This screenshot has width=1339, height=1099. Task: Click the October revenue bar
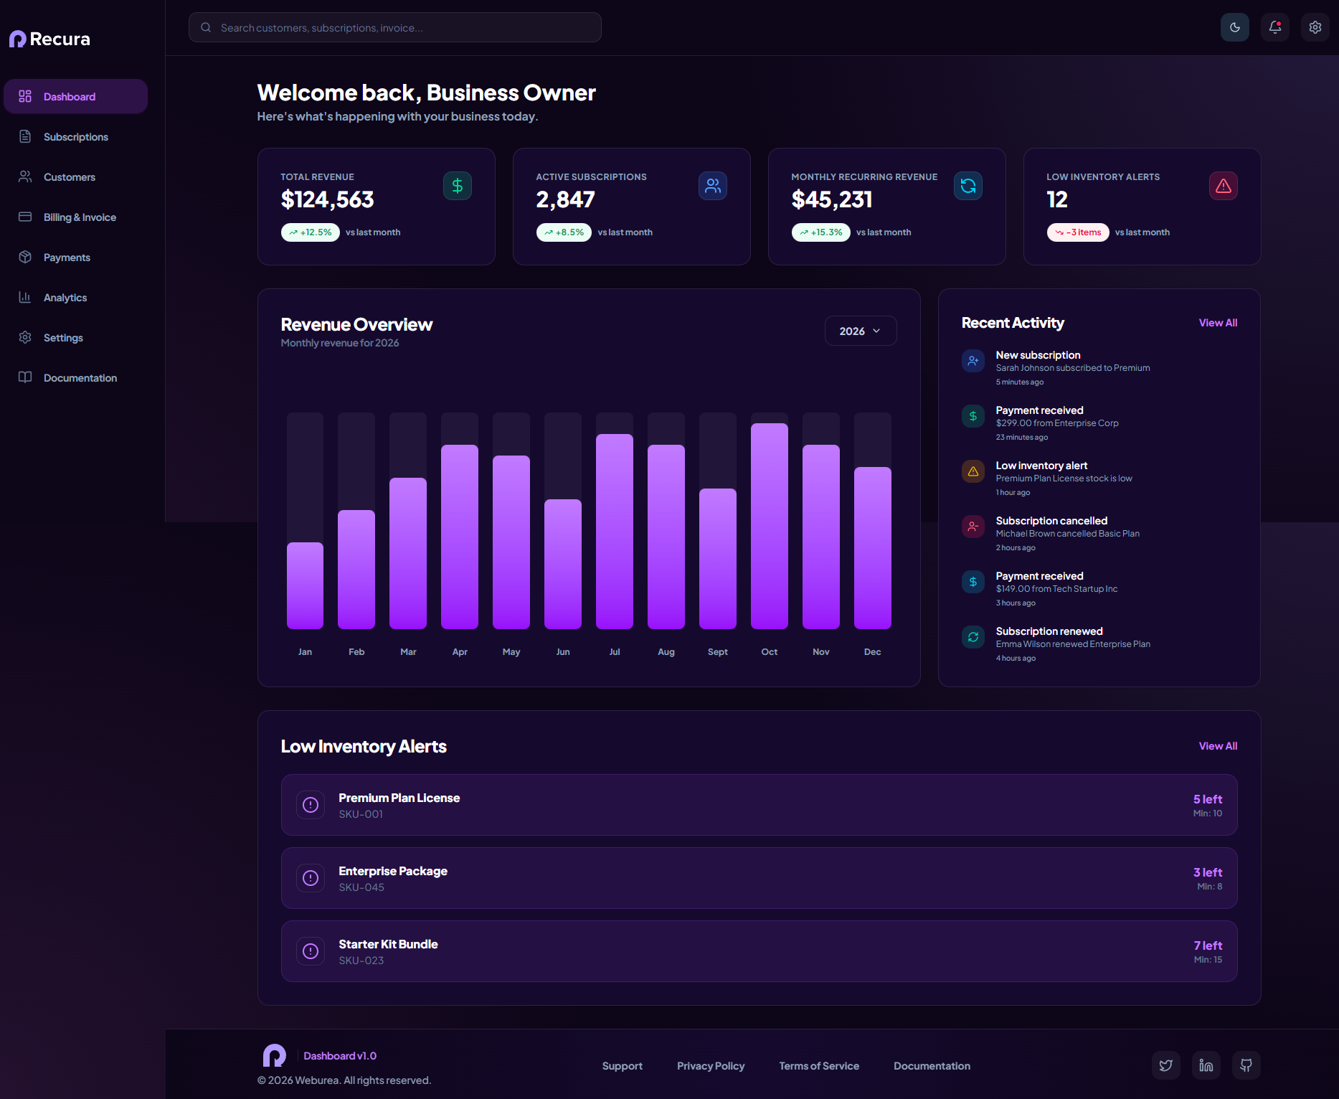point(770,526)
